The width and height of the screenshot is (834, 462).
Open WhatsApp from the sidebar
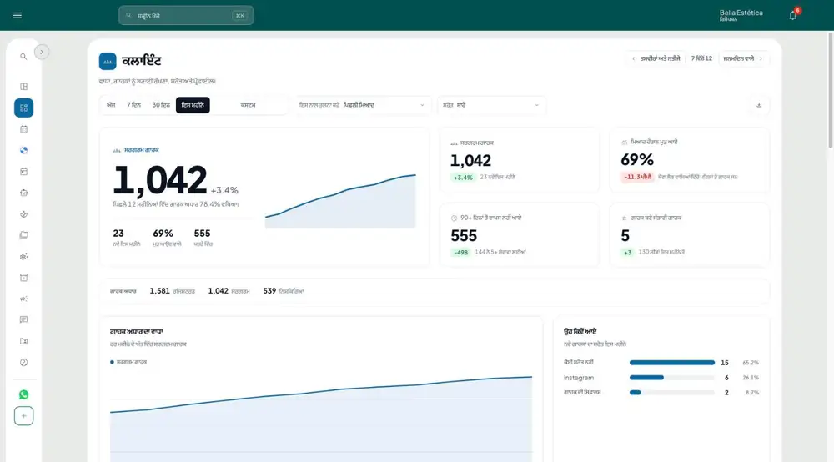click(23, 394)
